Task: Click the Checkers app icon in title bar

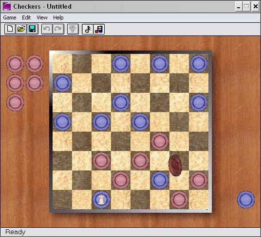Action: point(7,6)
